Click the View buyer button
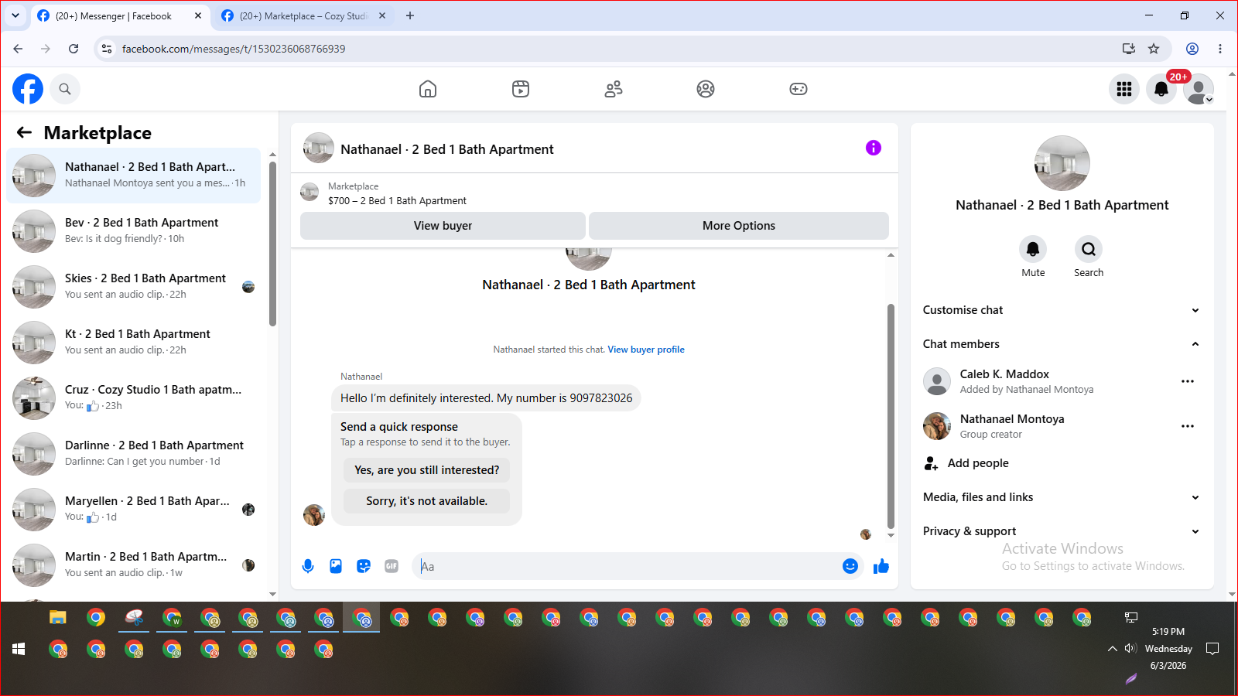The width and height of the screenshot is (1238, 696). (x=443, y=226)
